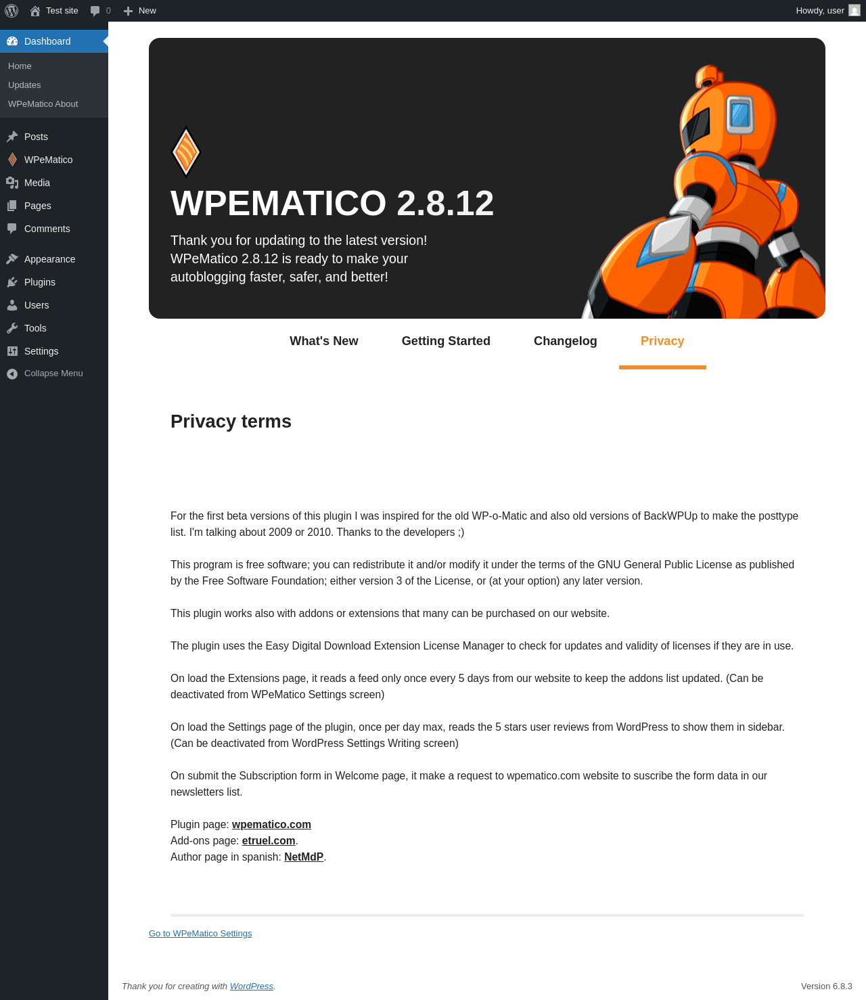Click the Tools wrench icon

point(12,328)
